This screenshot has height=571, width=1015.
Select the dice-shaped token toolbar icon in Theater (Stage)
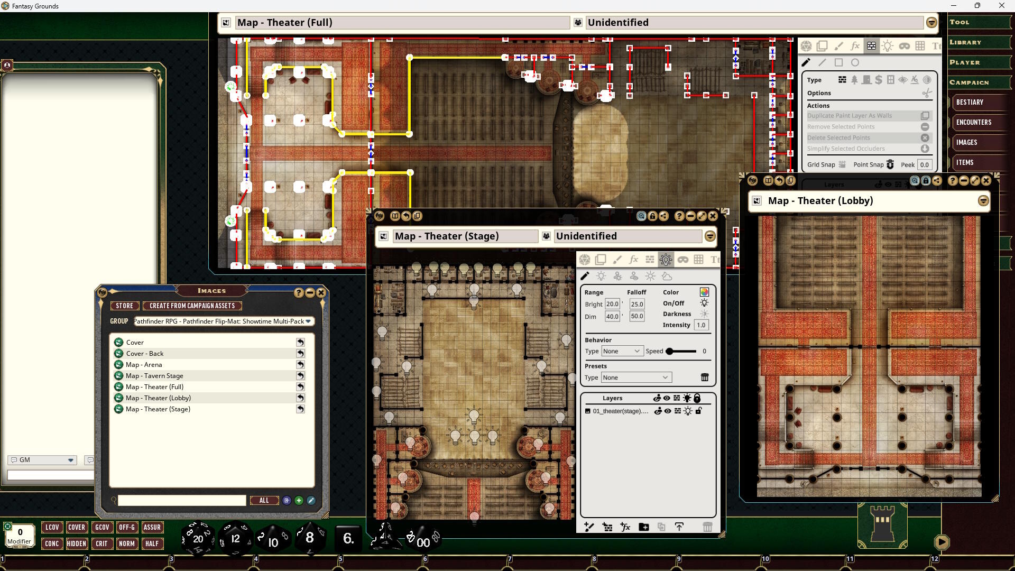[x=584, y=260]
